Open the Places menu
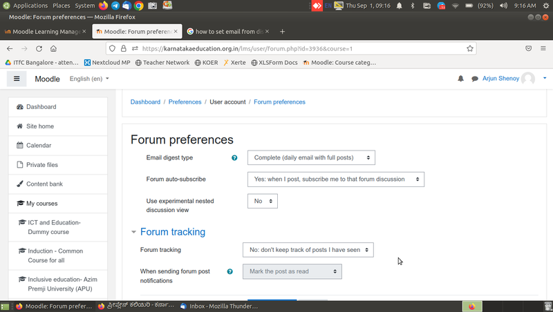Viewport: 553px width, 312px height. pyautogui.click(x=62, y=6)
